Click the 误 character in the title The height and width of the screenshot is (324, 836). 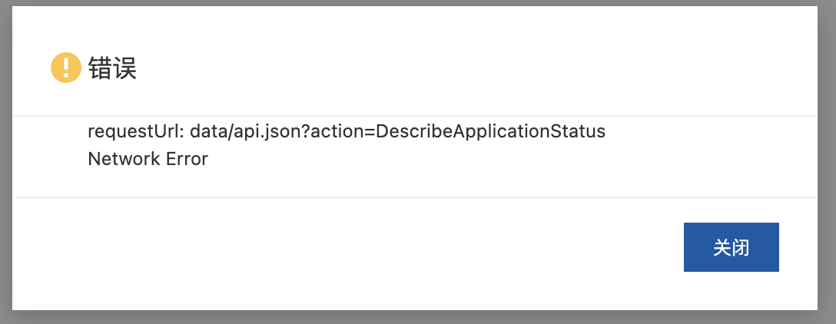click(x=124, y=68)
